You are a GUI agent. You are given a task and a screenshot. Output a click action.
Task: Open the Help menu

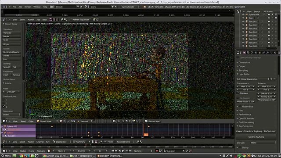(45, 7)
